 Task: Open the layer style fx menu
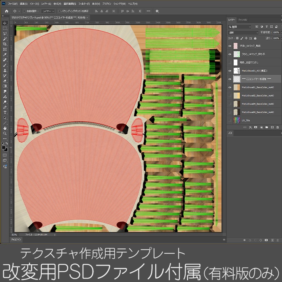250,128
